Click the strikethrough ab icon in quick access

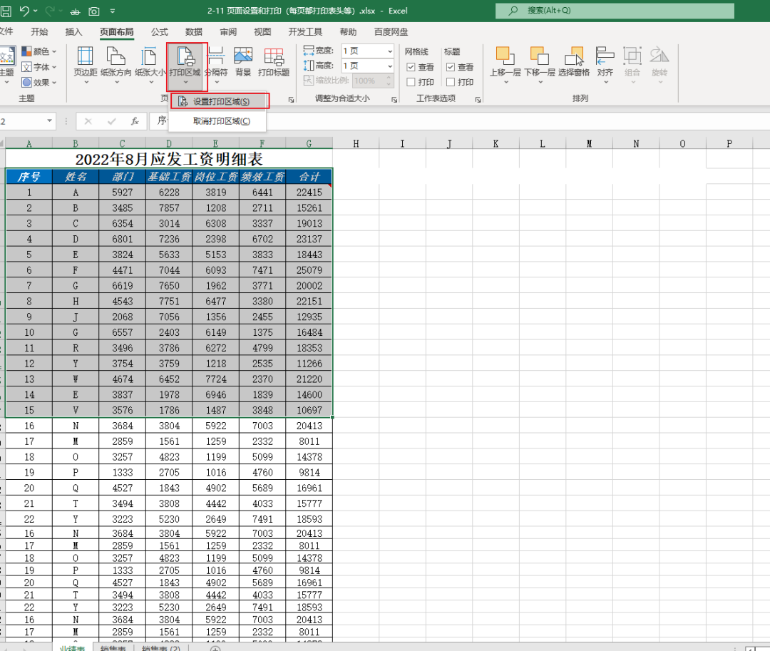click(x=75, y=11)
